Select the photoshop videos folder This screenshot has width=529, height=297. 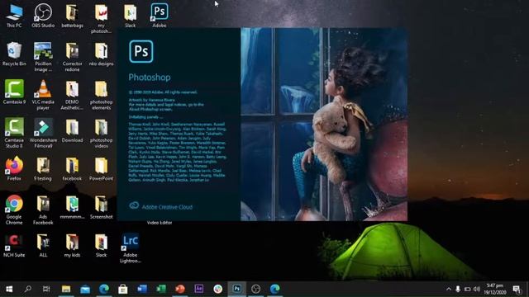coord(101,133)
